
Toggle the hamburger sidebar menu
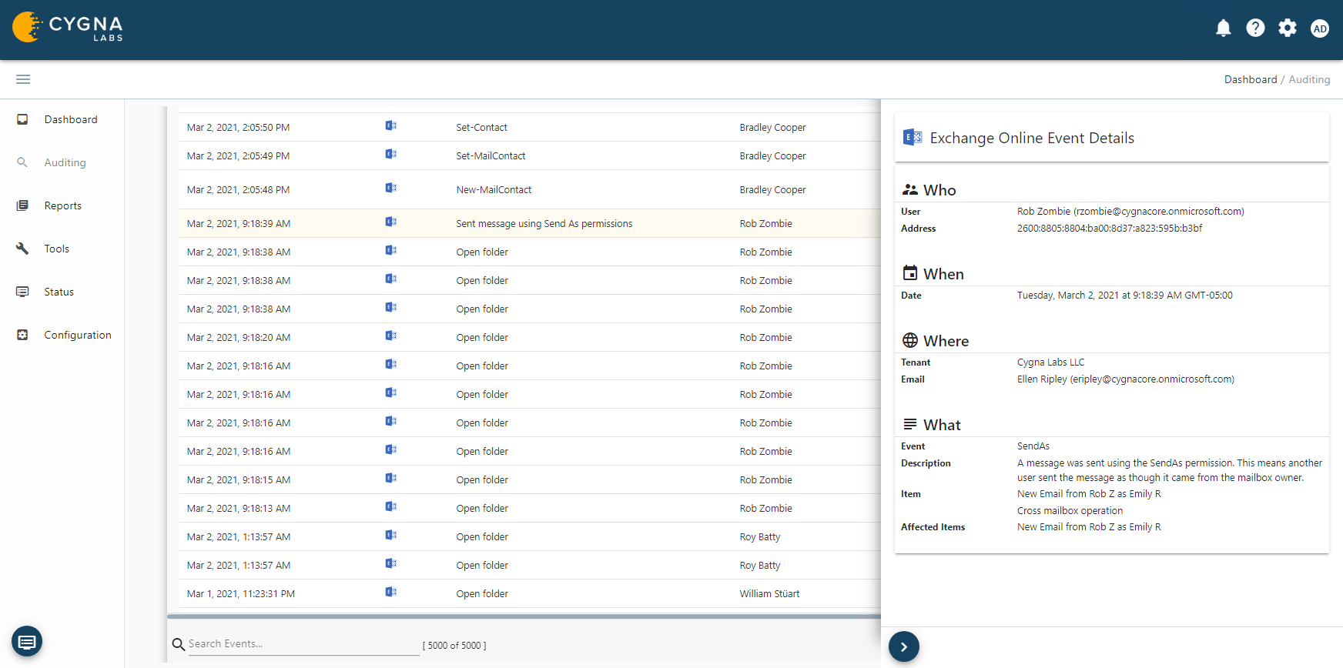pyautogui.click(x=23, y=79)
